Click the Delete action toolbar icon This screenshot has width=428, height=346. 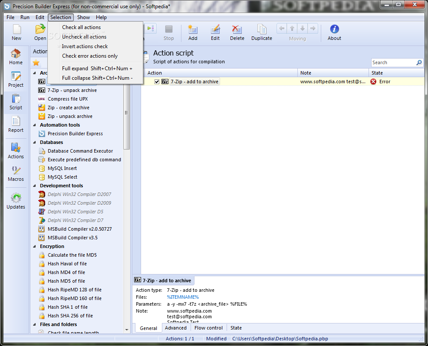pyautogui.click(x=237, y=29)
